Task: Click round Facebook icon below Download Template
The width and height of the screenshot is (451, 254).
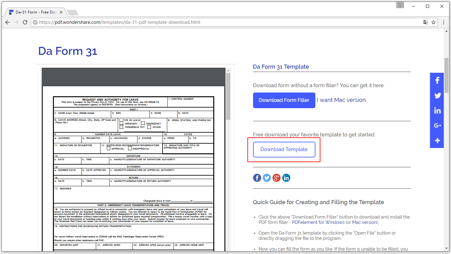Action: click(x=257, y=178)
